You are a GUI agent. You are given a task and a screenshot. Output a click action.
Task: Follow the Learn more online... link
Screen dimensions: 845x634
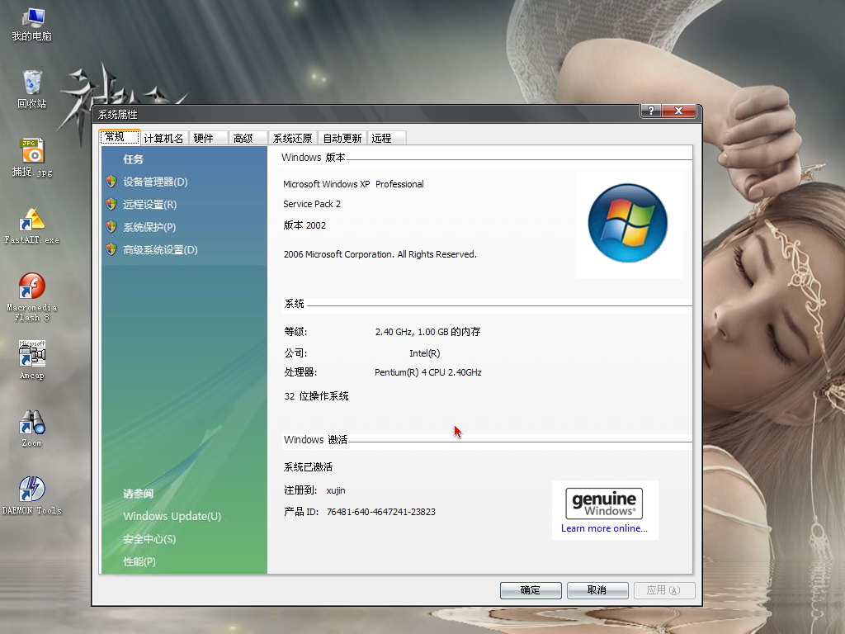tap(604, 528)
